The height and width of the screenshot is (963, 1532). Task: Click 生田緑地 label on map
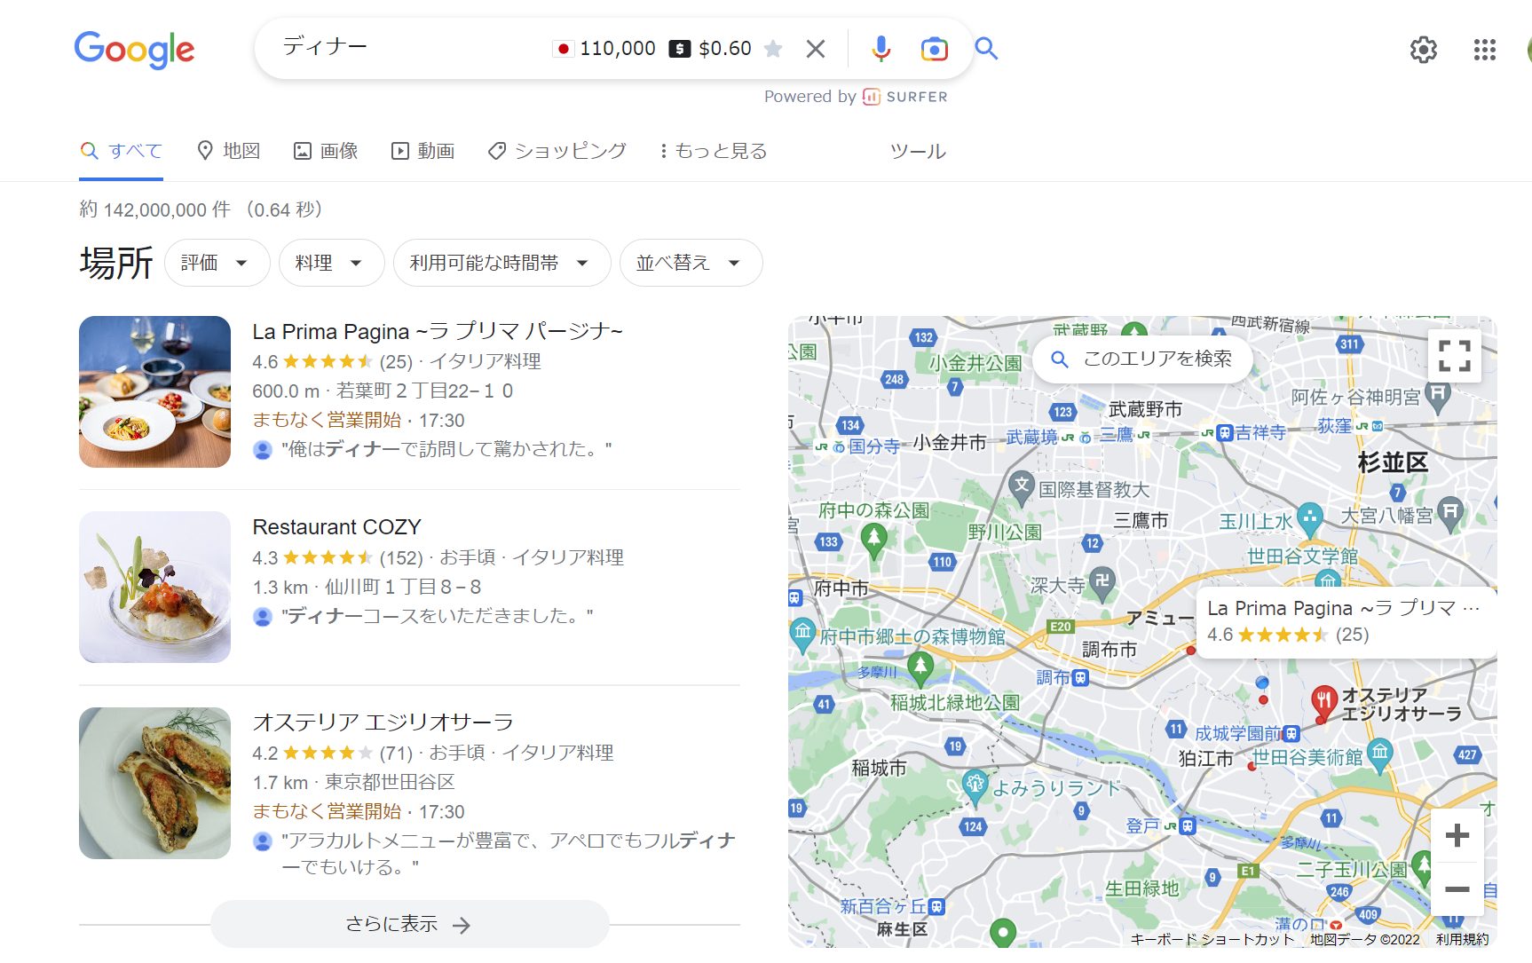tap(1141, 888)
